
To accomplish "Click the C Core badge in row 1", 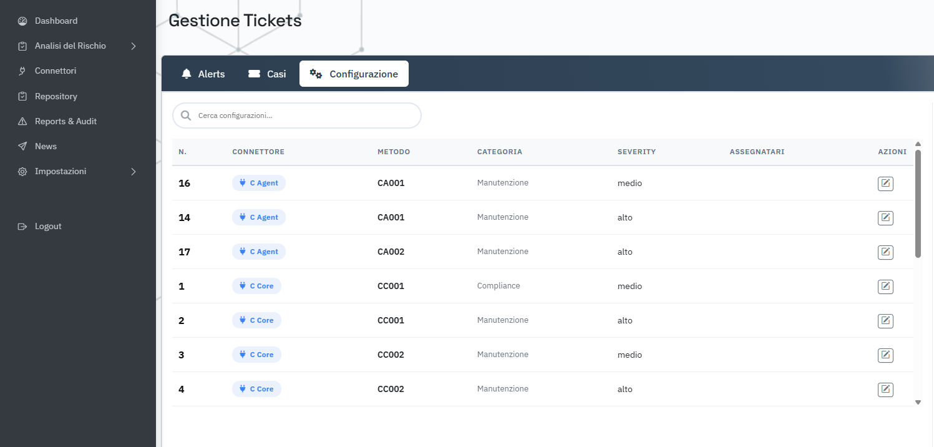I will point(256,286).
